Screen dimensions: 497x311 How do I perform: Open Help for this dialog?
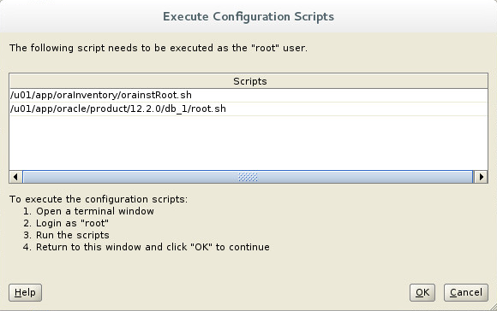tap(25, 292)
